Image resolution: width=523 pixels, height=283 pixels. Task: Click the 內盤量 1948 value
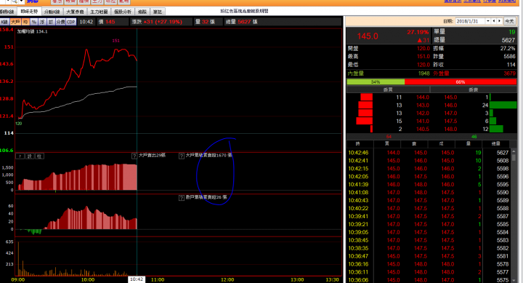tap(424, 73)
